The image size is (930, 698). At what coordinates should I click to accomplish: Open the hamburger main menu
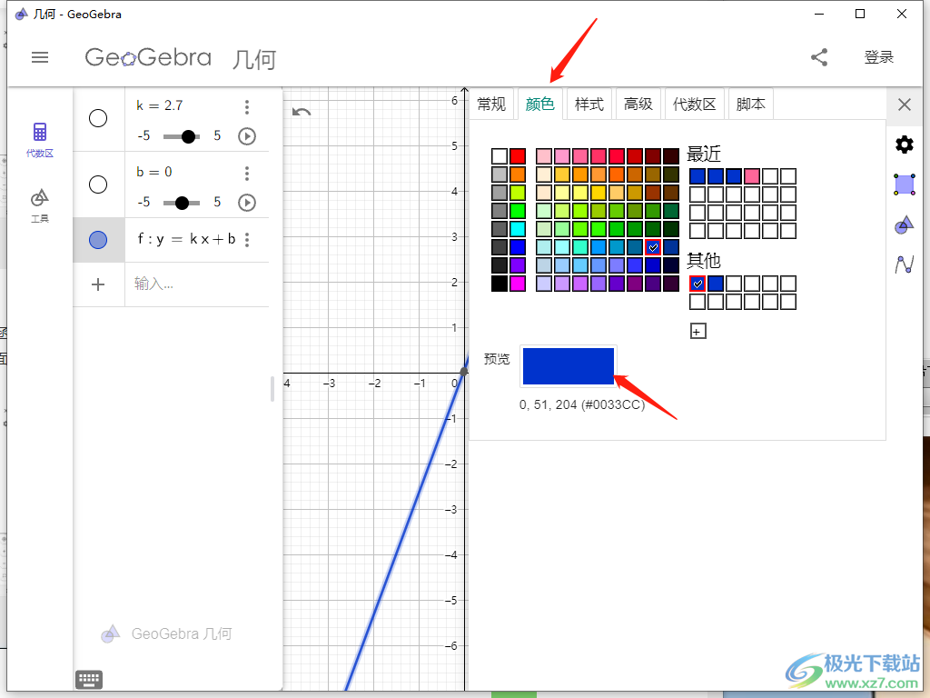pos(40,57)
